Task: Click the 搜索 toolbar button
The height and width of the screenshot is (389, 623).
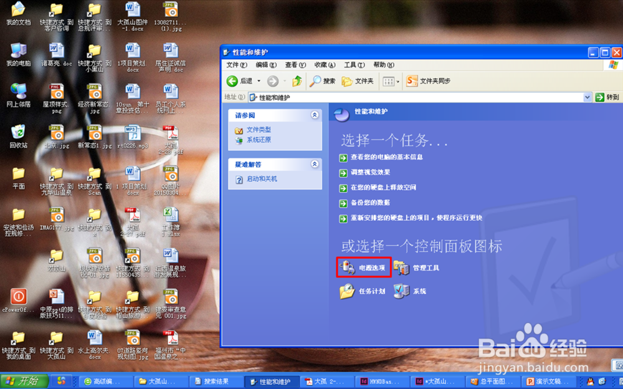Action: tap(323, 81)
